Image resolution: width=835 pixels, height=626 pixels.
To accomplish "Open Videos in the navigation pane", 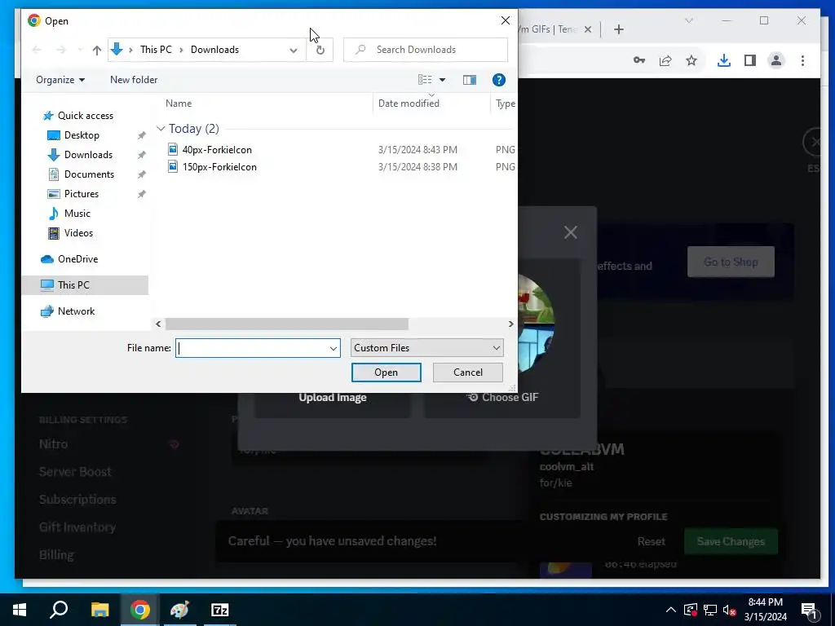I will pos(78,233).
